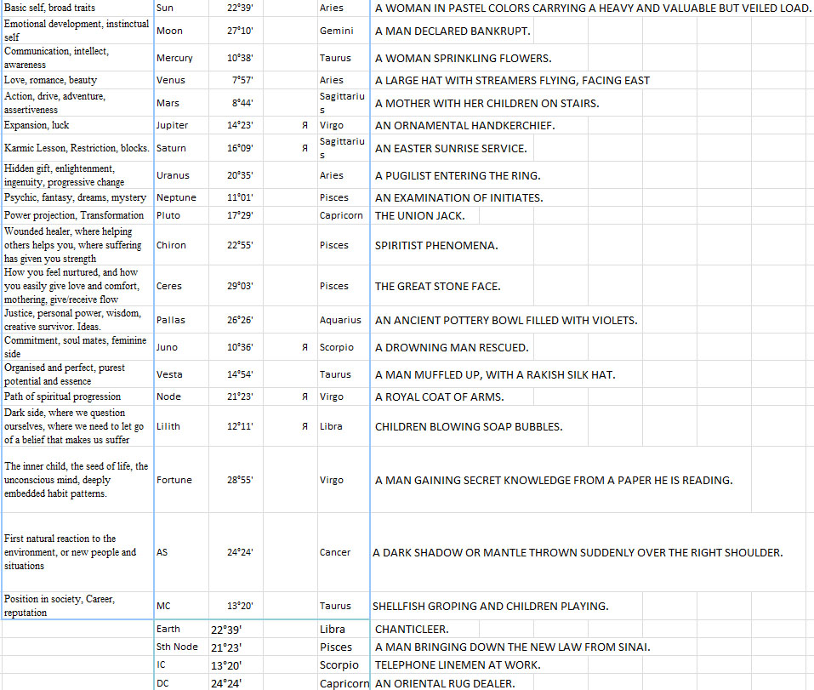This screenshot has width=814, height=690.
Task: Select the 'Sth Node' cell
Action: click(x=181, y=647)
